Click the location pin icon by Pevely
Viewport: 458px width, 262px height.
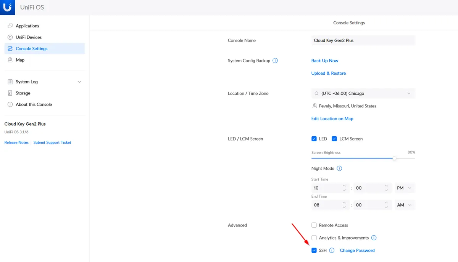314,106
